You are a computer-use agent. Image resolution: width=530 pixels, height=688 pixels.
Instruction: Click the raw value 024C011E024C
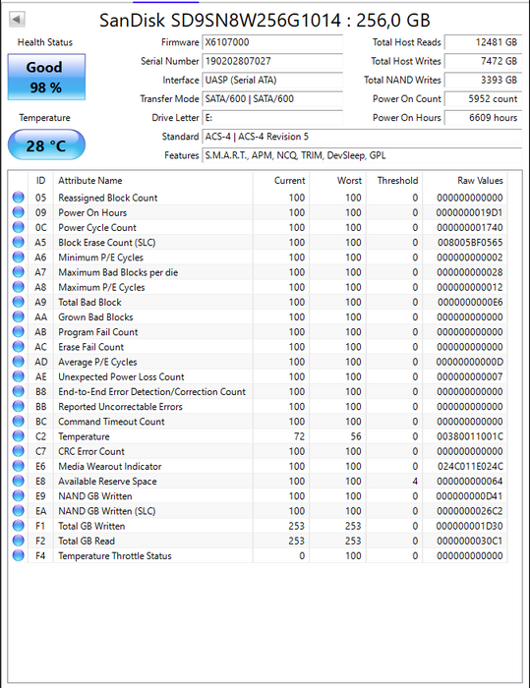(470, 467)
